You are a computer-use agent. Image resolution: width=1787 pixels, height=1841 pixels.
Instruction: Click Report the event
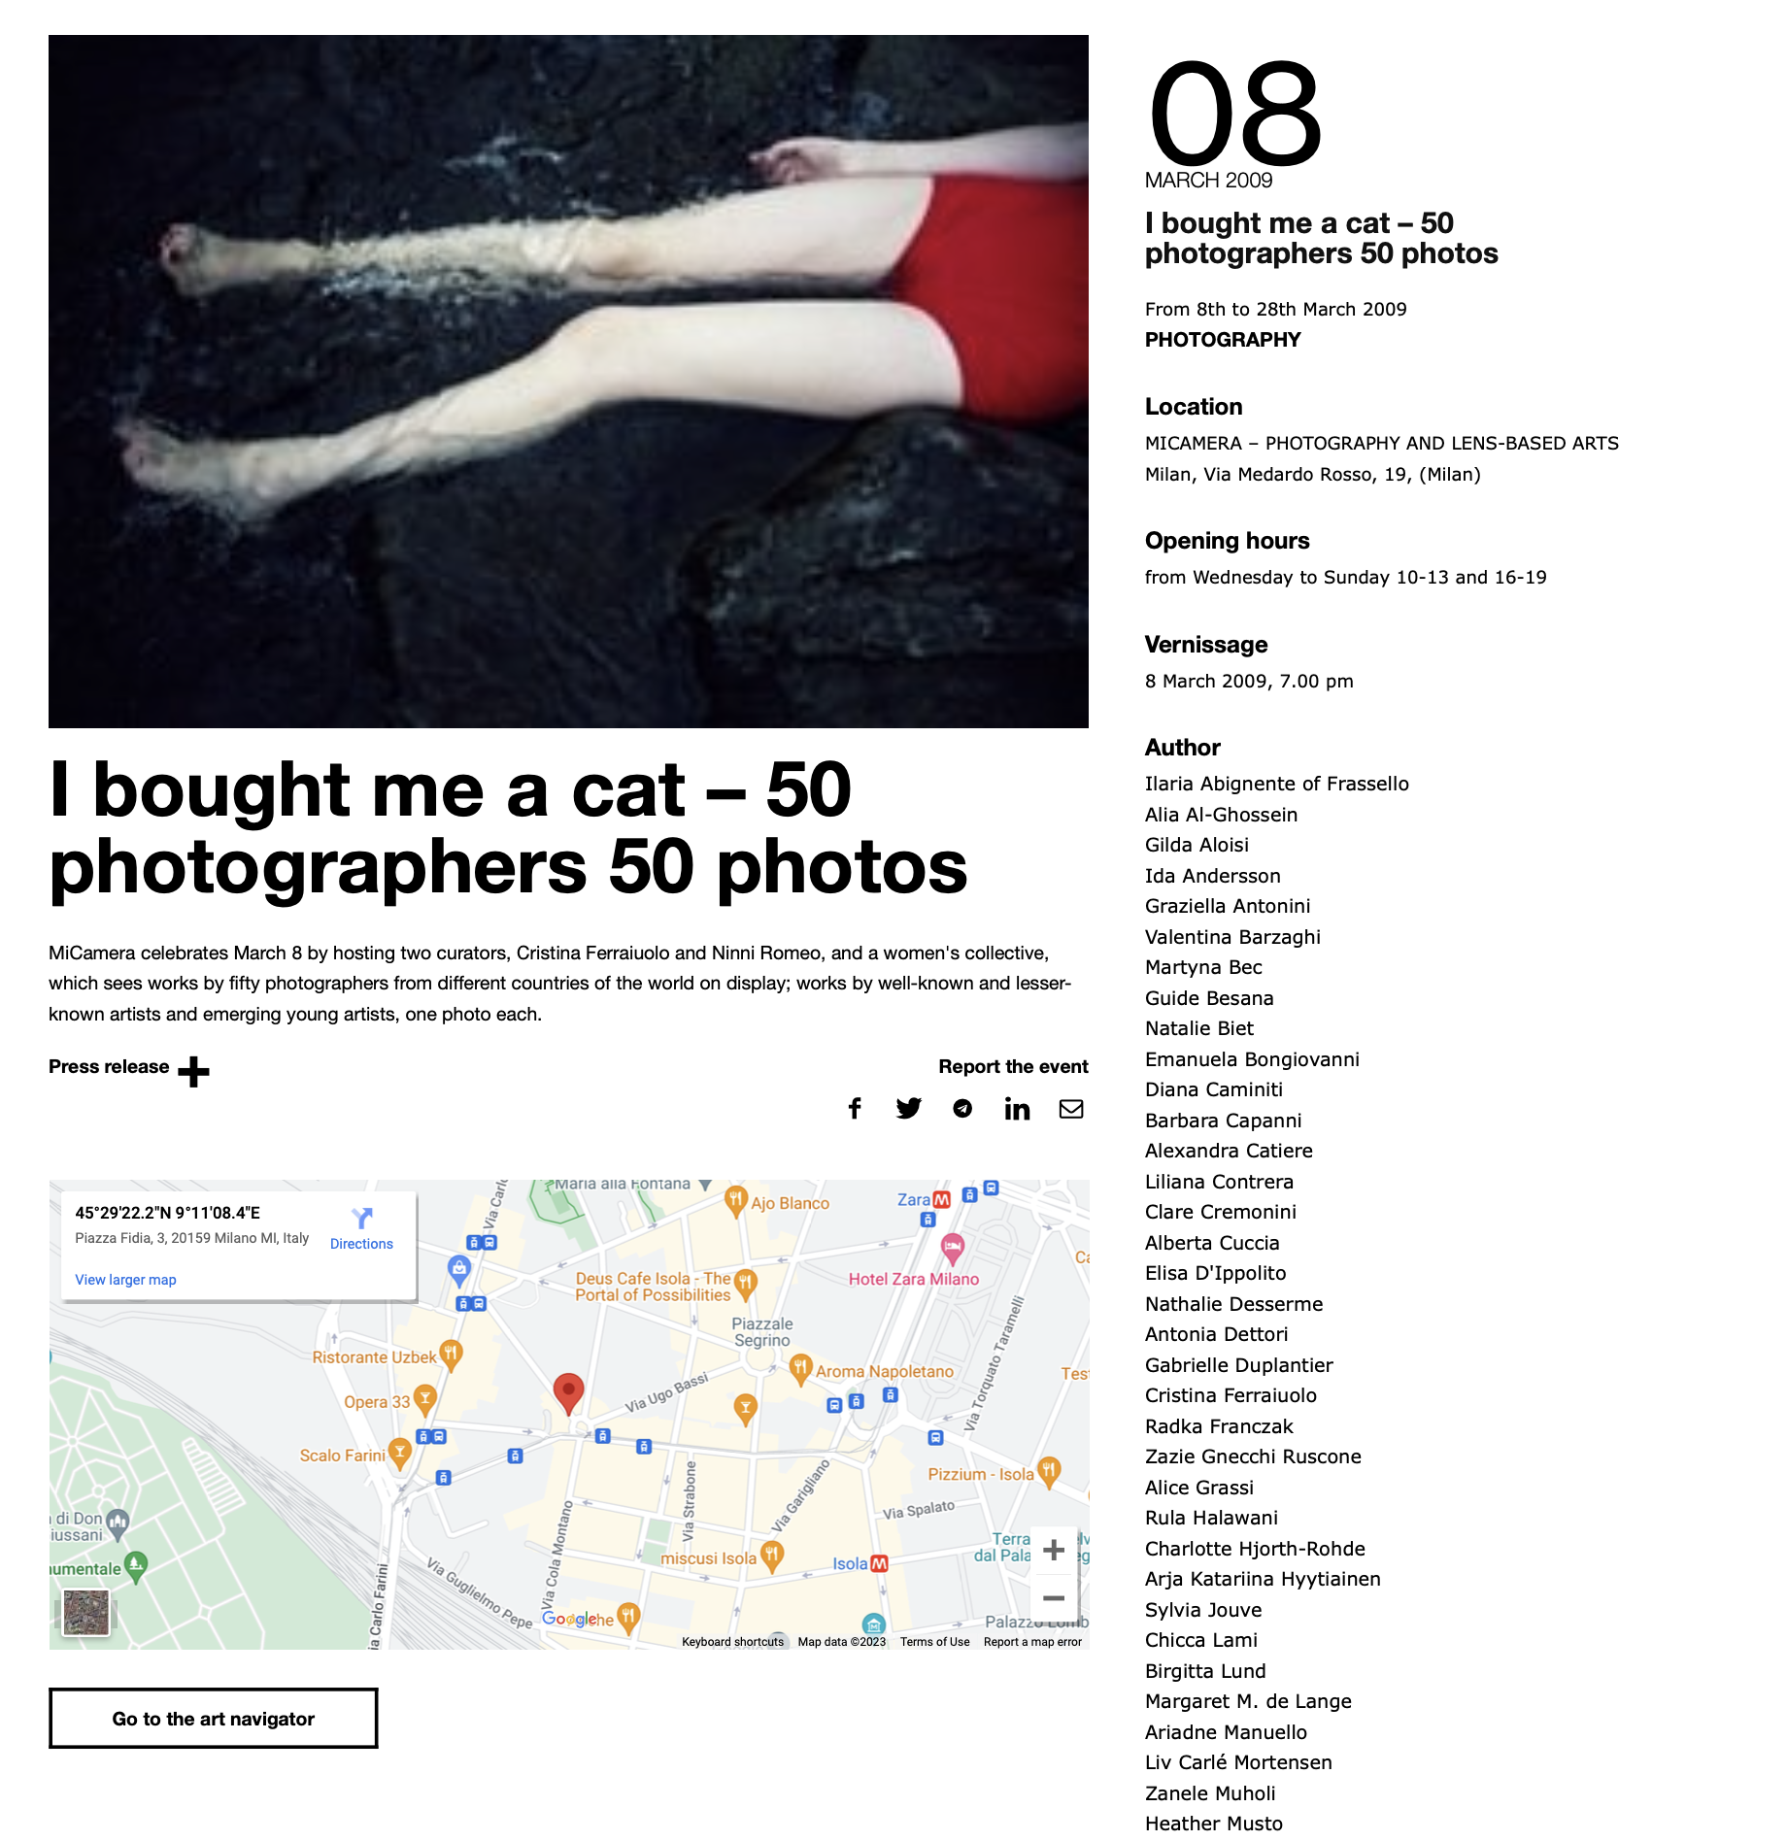click(x=1013, y=1066)
